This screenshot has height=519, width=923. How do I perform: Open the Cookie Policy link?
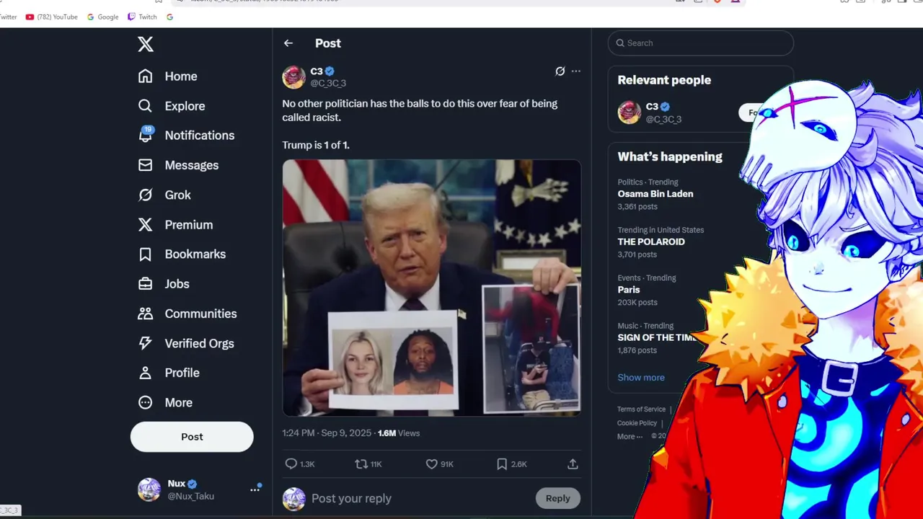tap(637, 423)
